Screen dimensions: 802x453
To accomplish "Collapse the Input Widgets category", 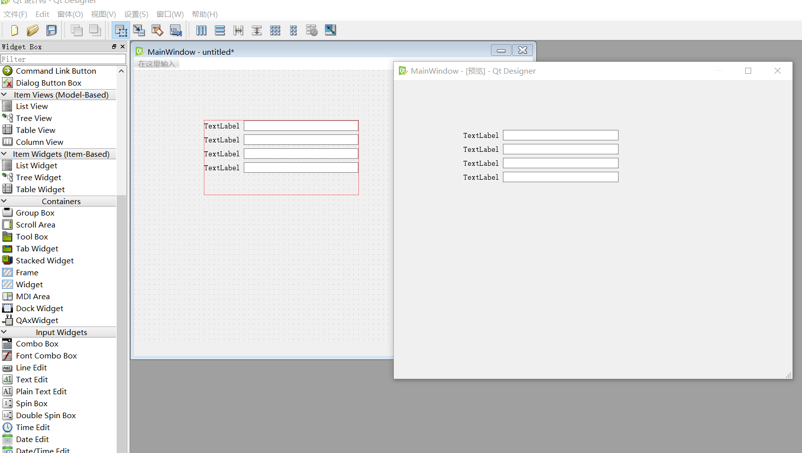I will click(58, 332).
